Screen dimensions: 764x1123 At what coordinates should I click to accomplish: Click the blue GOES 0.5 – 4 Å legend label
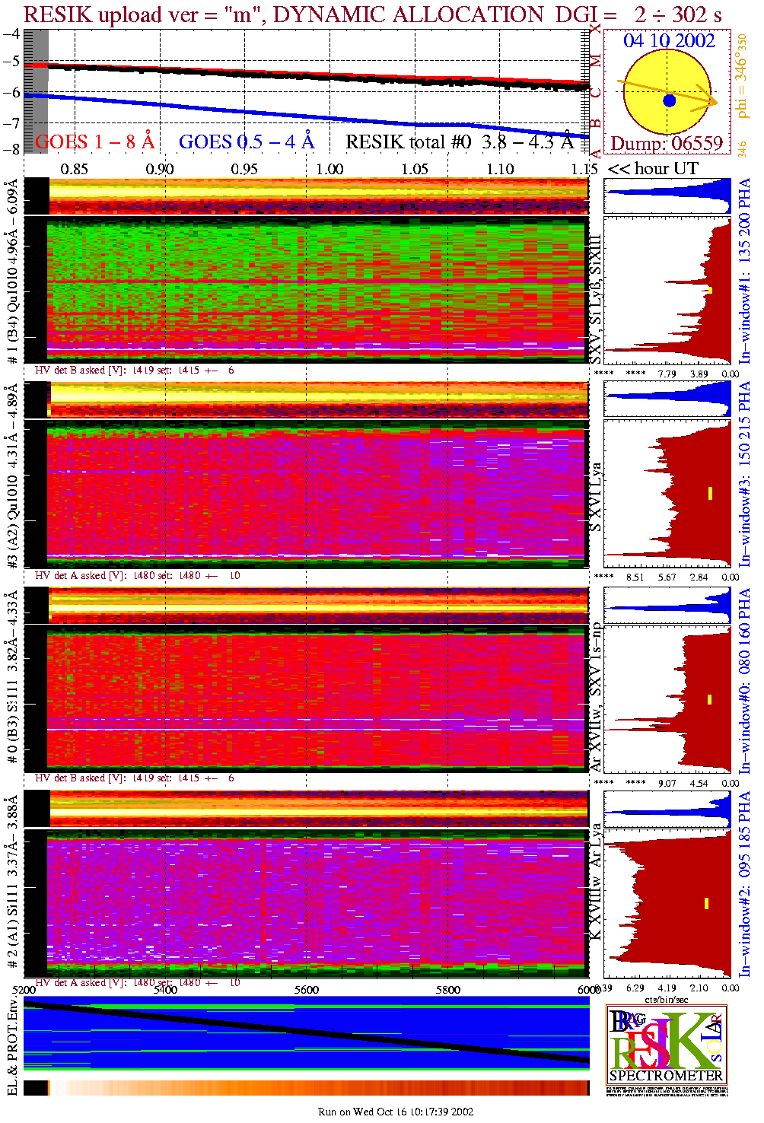pyautogui.click(x=246, y=142)
